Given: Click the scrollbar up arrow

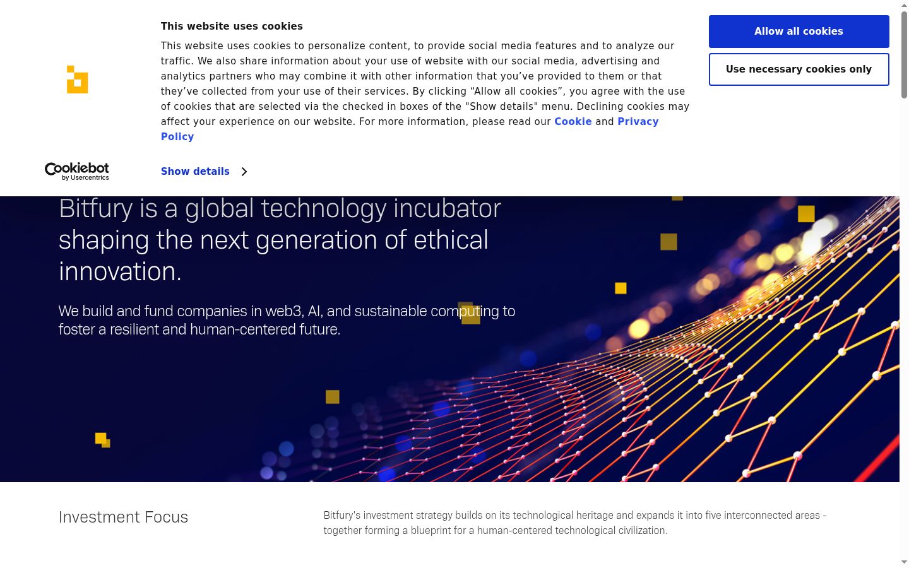Looking at the screenshot, I should [904, 5].
